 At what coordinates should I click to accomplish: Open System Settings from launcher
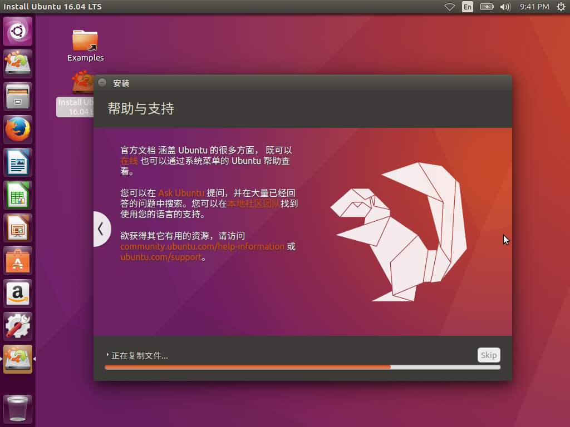click(18, 326)
